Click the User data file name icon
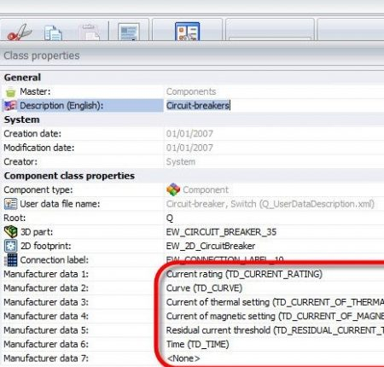The width and height of the screenshot is (384, 367). coord(10,204)
